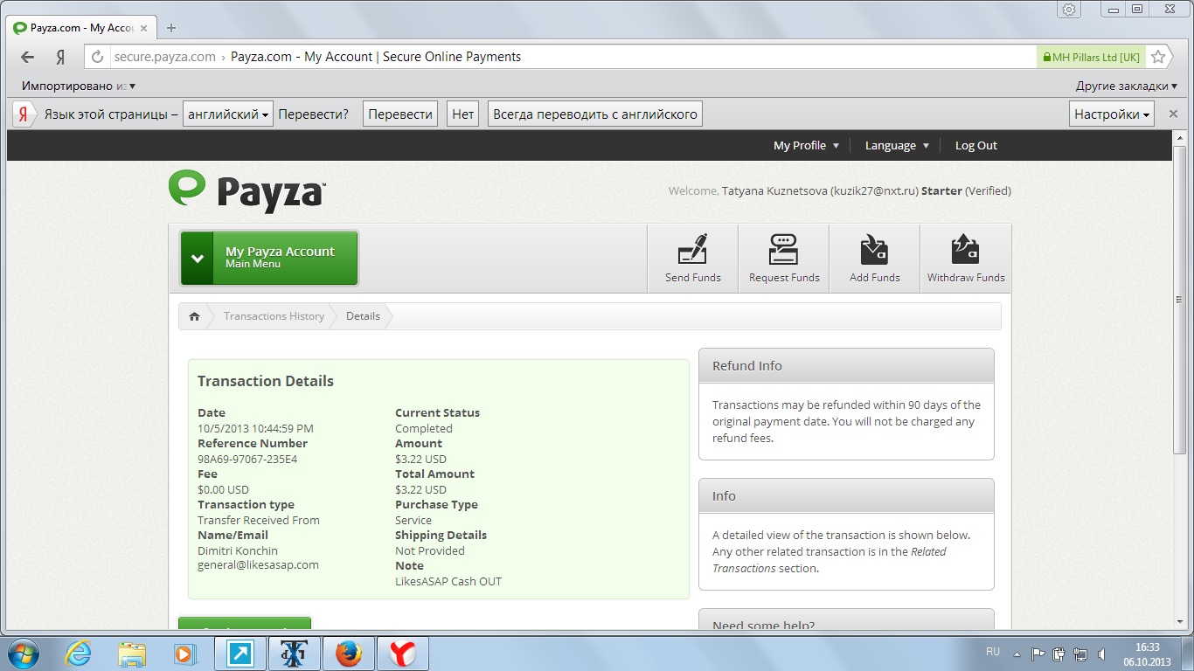Click the Fee value $0.00 USD
Viewport: 1194px width, 671px height.
click(223, 489)
